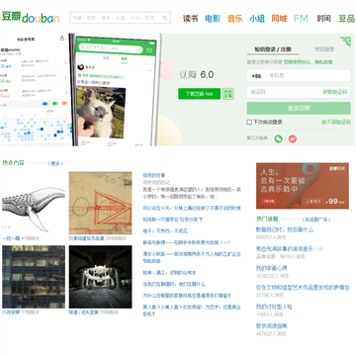The image size is (356, 356).
Task: Open the 黑人版《小美人鱼》 article link
Action: click(192, 311)
